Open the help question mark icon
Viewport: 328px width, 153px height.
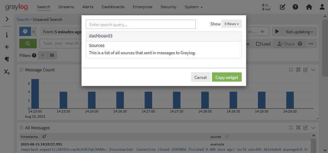[295, 7]
